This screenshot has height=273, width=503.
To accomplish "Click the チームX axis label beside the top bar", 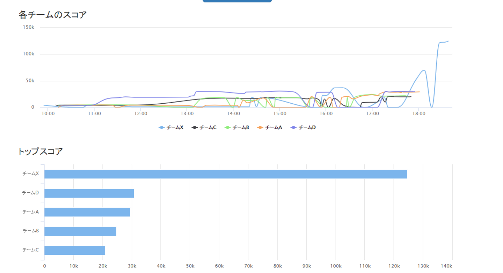I will point(30,174).
